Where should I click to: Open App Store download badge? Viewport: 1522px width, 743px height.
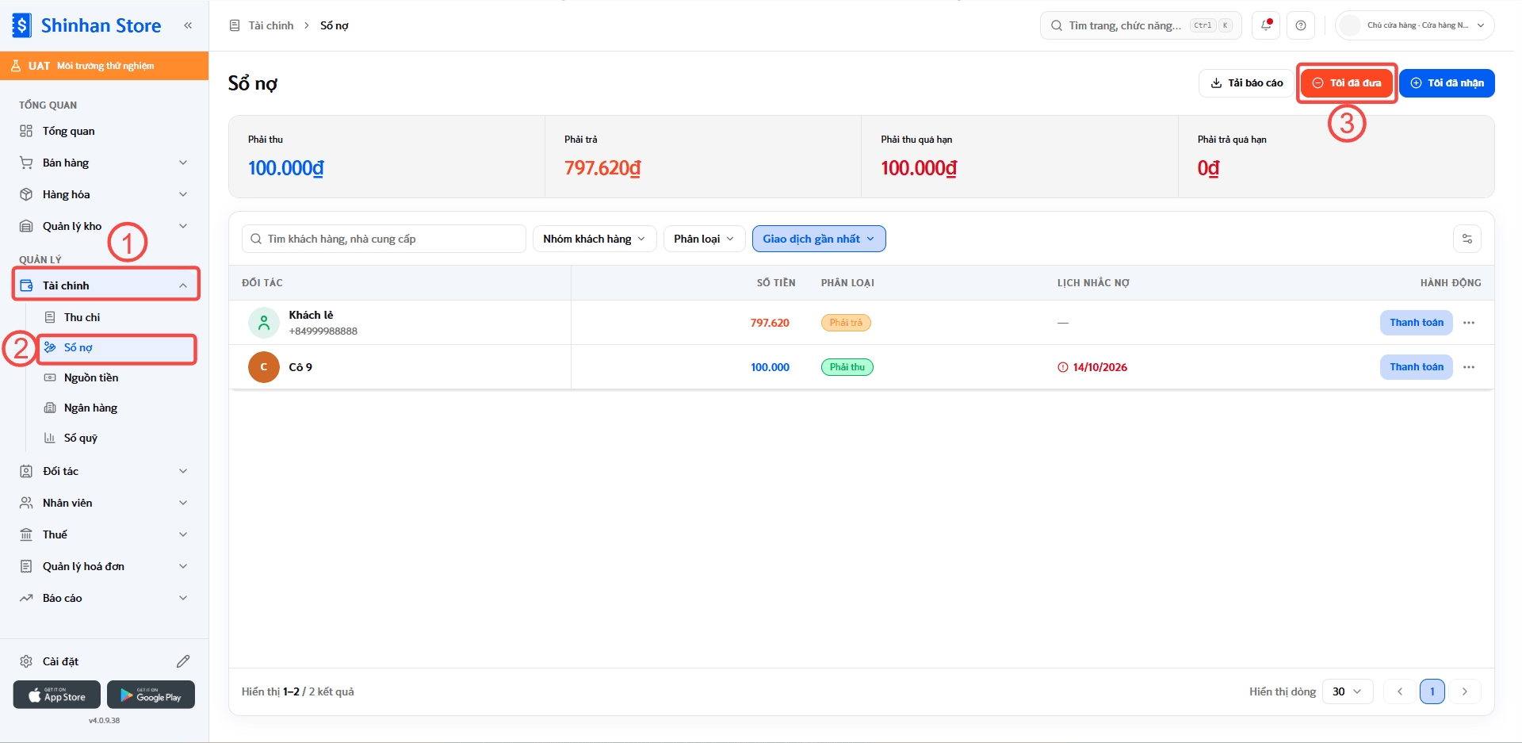57,695
